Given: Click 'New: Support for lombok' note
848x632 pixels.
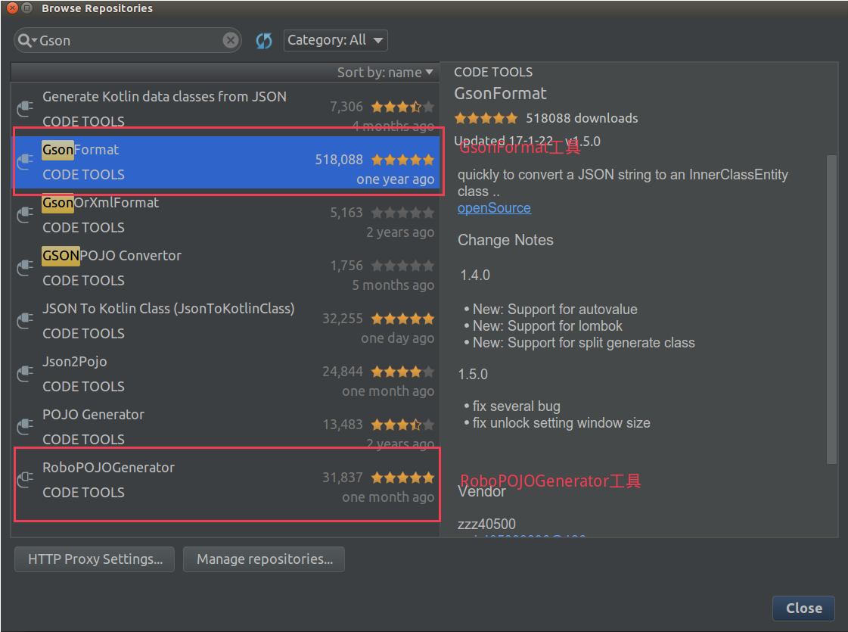Looking at the screenshot, I should click(x=548, y=326).
